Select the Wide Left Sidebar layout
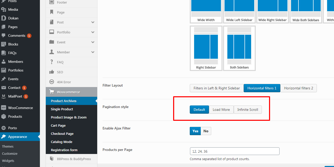 [x=239, y=11]
